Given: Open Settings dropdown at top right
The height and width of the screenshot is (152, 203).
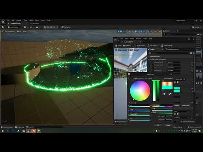Looking at the screenshot, I should point(197,27).
